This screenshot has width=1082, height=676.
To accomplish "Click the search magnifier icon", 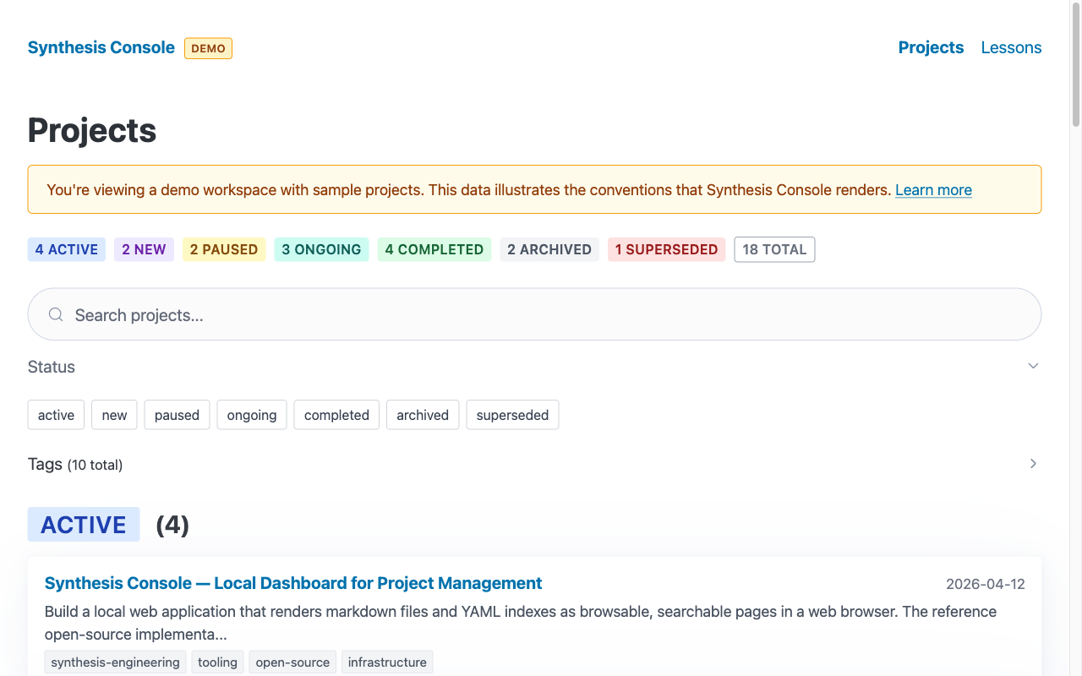I will click(55, 313).
